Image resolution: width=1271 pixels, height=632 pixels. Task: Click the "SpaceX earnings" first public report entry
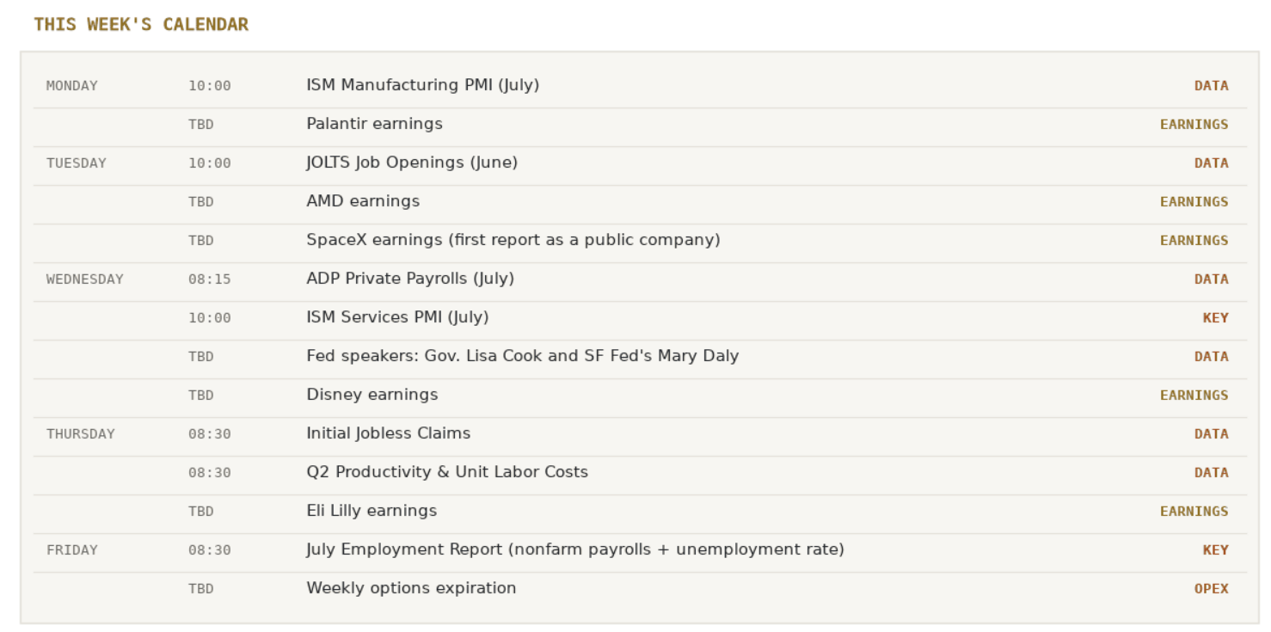(x=513, y=240)
